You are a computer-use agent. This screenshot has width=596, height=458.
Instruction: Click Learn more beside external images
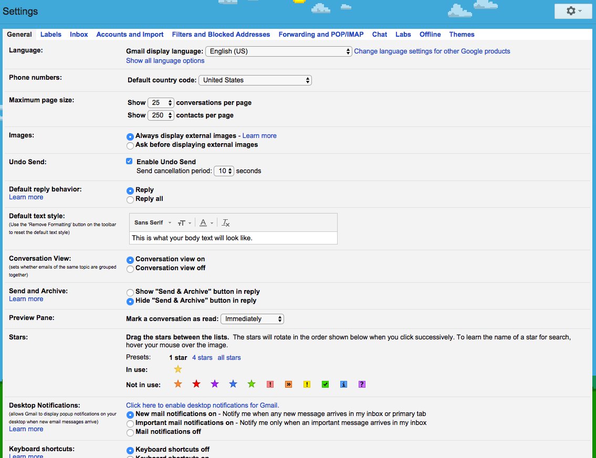pos(259,135)
